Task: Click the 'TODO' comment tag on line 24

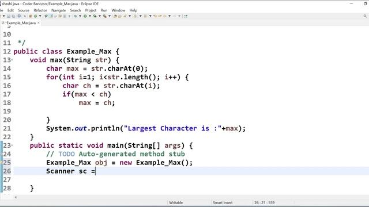Action: pyautogui.click(x=67, y=154)
